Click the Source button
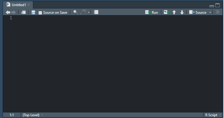This screenshot has height=118, width=224. 198,12
